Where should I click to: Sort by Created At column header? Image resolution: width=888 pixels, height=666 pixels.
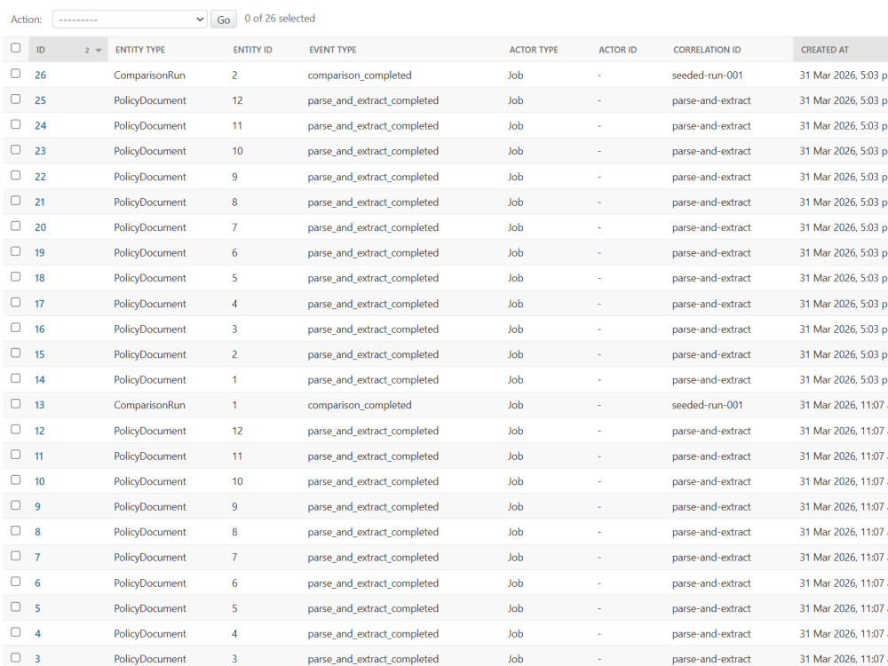tap(825, 50)
